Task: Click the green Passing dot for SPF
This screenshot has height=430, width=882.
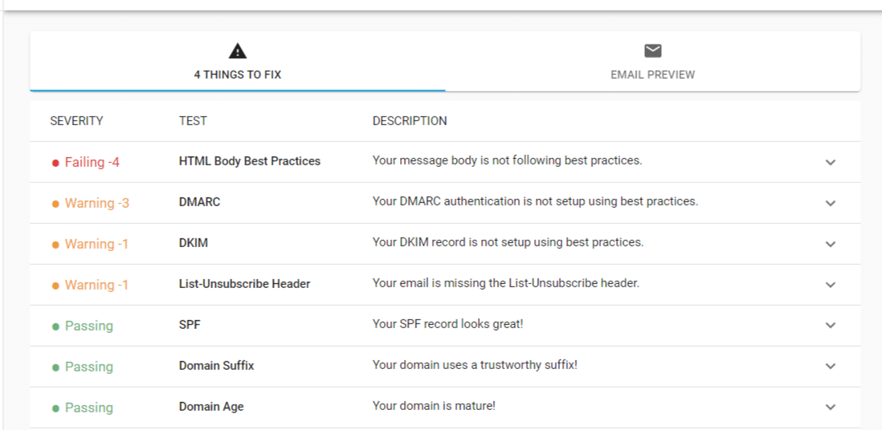Action: point(55,327)
